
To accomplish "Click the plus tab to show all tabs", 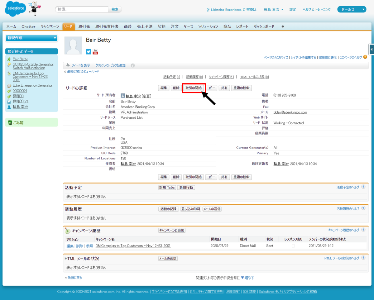I will [283, 26].
